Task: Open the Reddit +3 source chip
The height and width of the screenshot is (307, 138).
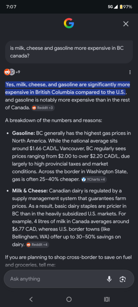Action: click(43, 108)
